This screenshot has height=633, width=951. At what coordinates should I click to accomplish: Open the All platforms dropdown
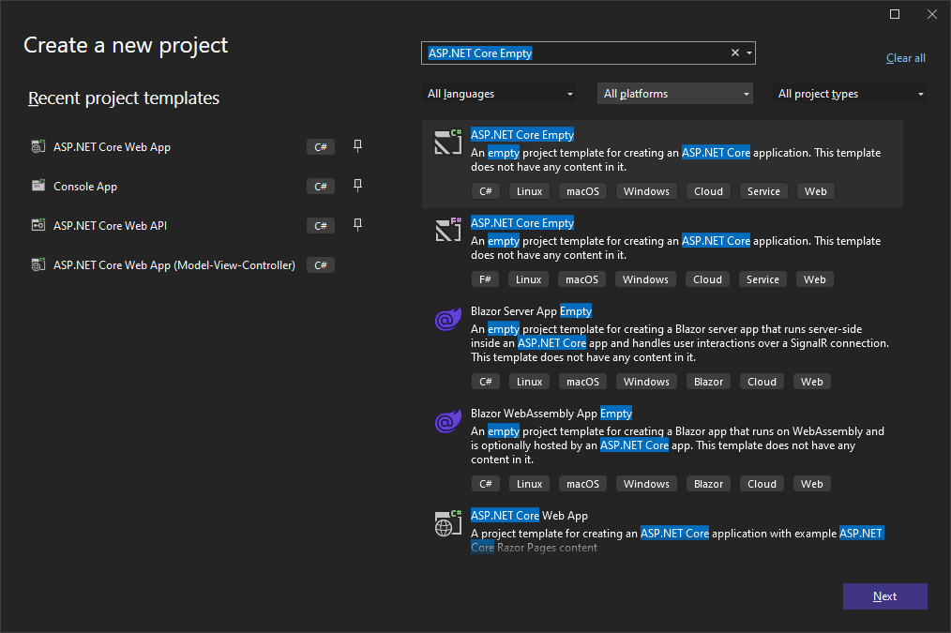point(675,94)
